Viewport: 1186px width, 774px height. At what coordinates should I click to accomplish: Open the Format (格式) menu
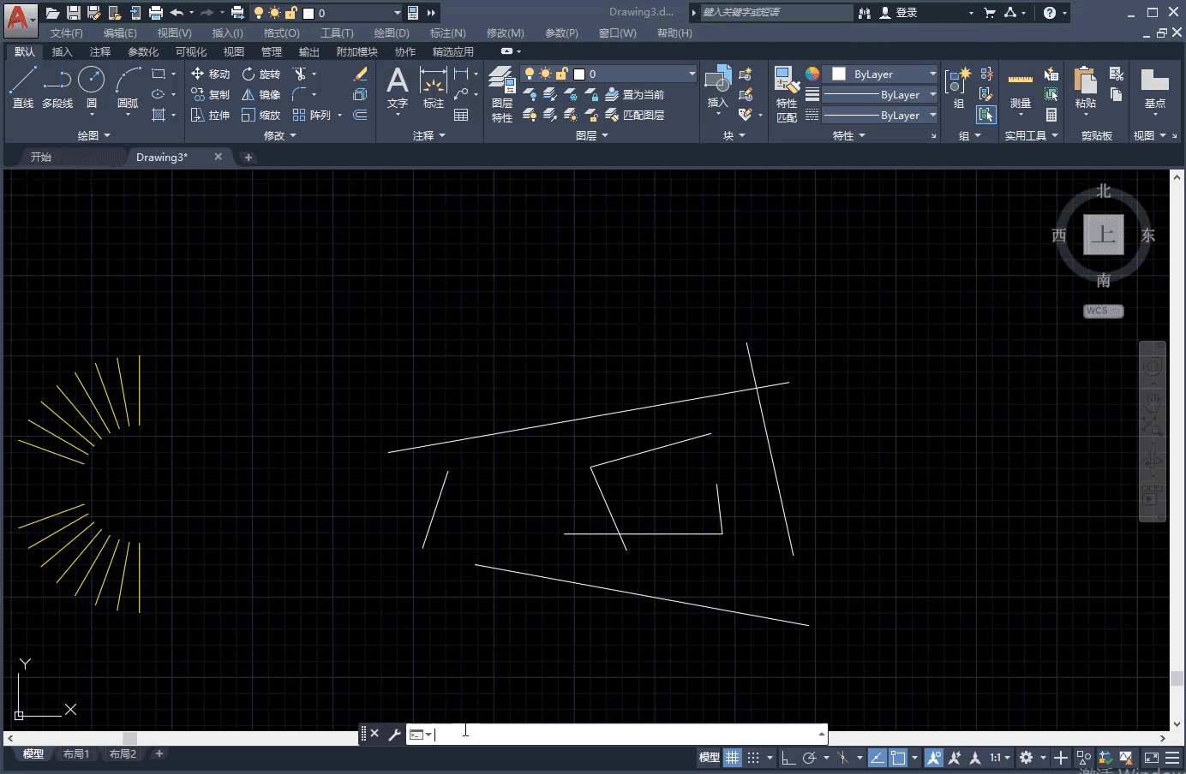[281, 33]
